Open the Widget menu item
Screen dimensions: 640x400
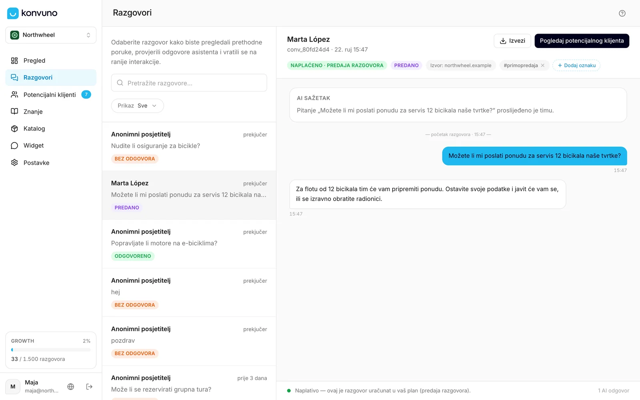(x=51, y=146)
